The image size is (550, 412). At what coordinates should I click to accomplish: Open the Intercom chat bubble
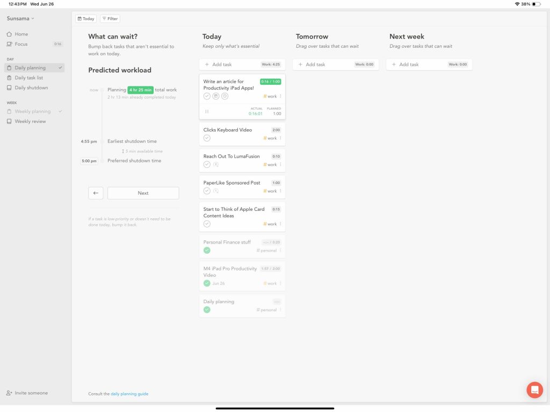coord(534,390)
